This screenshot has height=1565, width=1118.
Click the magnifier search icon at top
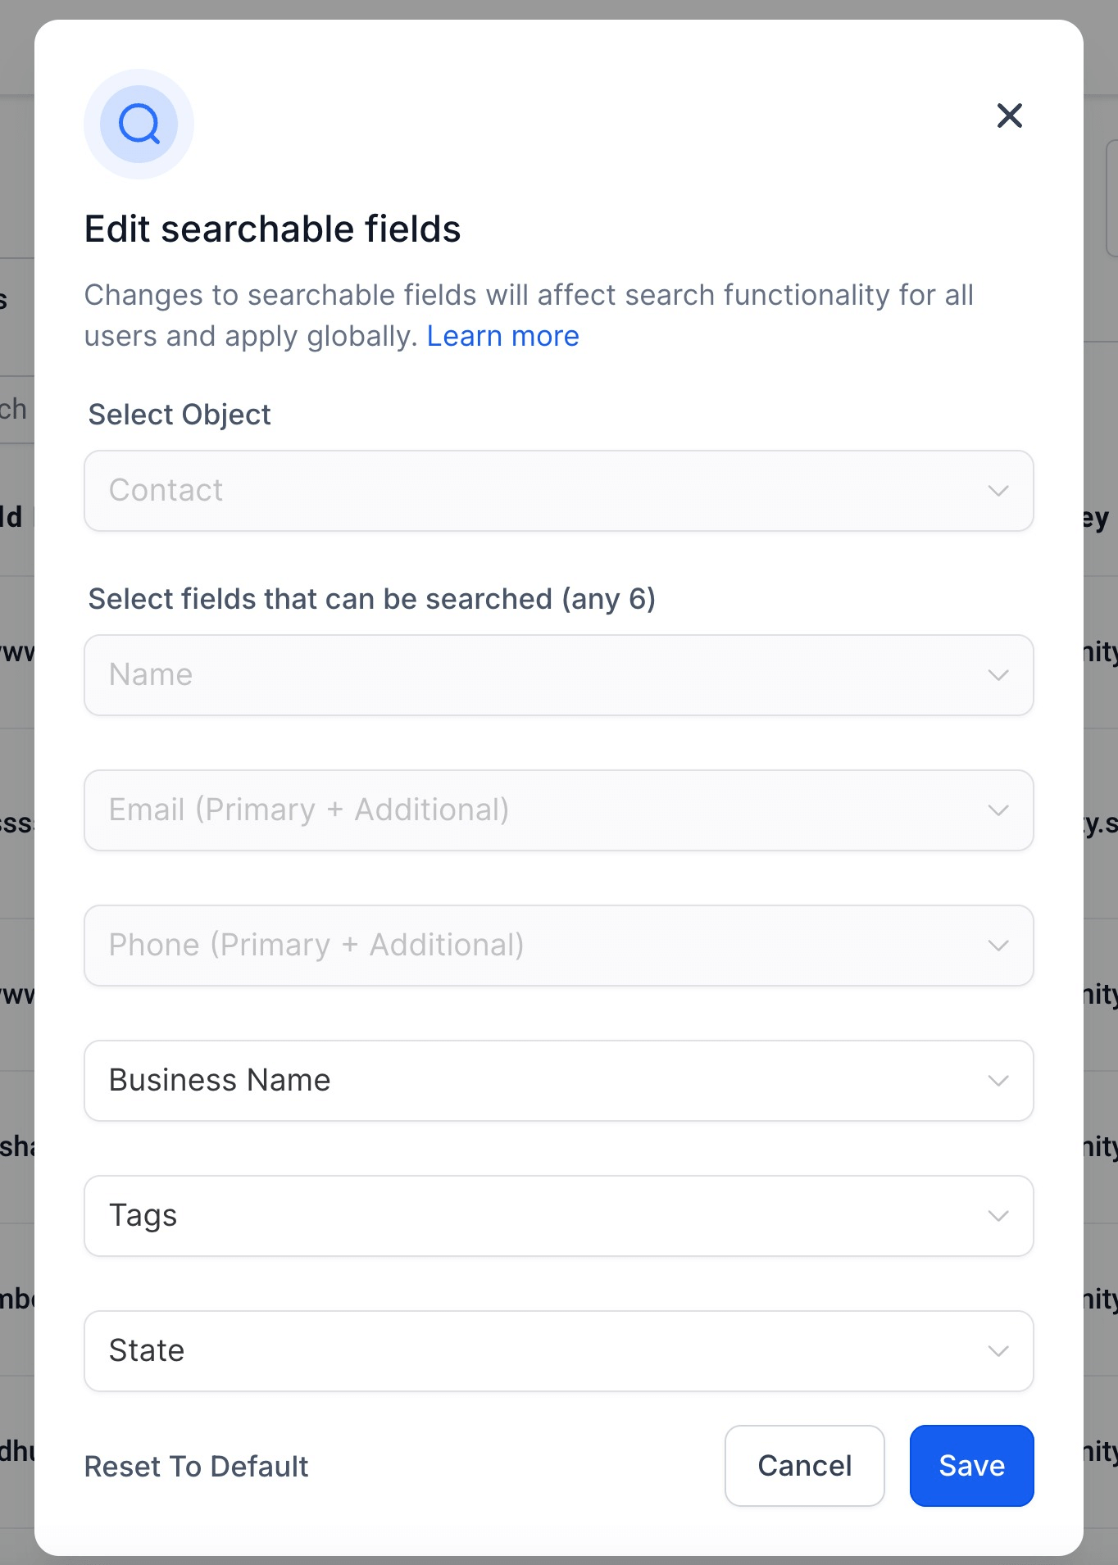(139, 124)
